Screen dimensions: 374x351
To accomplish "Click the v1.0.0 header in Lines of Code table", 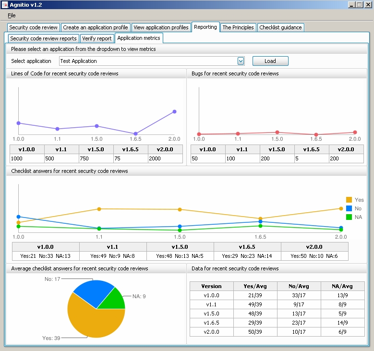I will click(27, 149).
